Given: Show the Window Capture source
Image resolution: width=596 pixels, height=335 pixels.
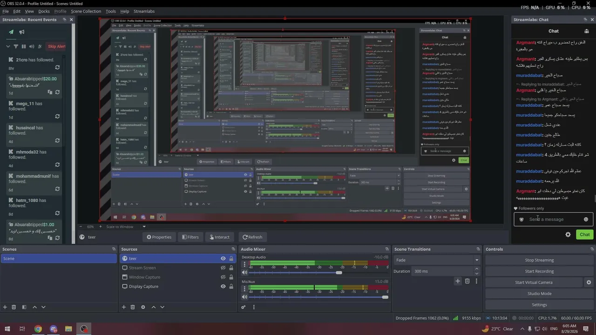Looking at the screenshot, I should [x=223, y=277].
